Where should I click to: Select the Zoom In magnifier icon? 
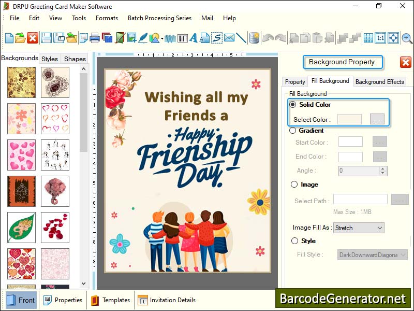[x=407, y=38]
